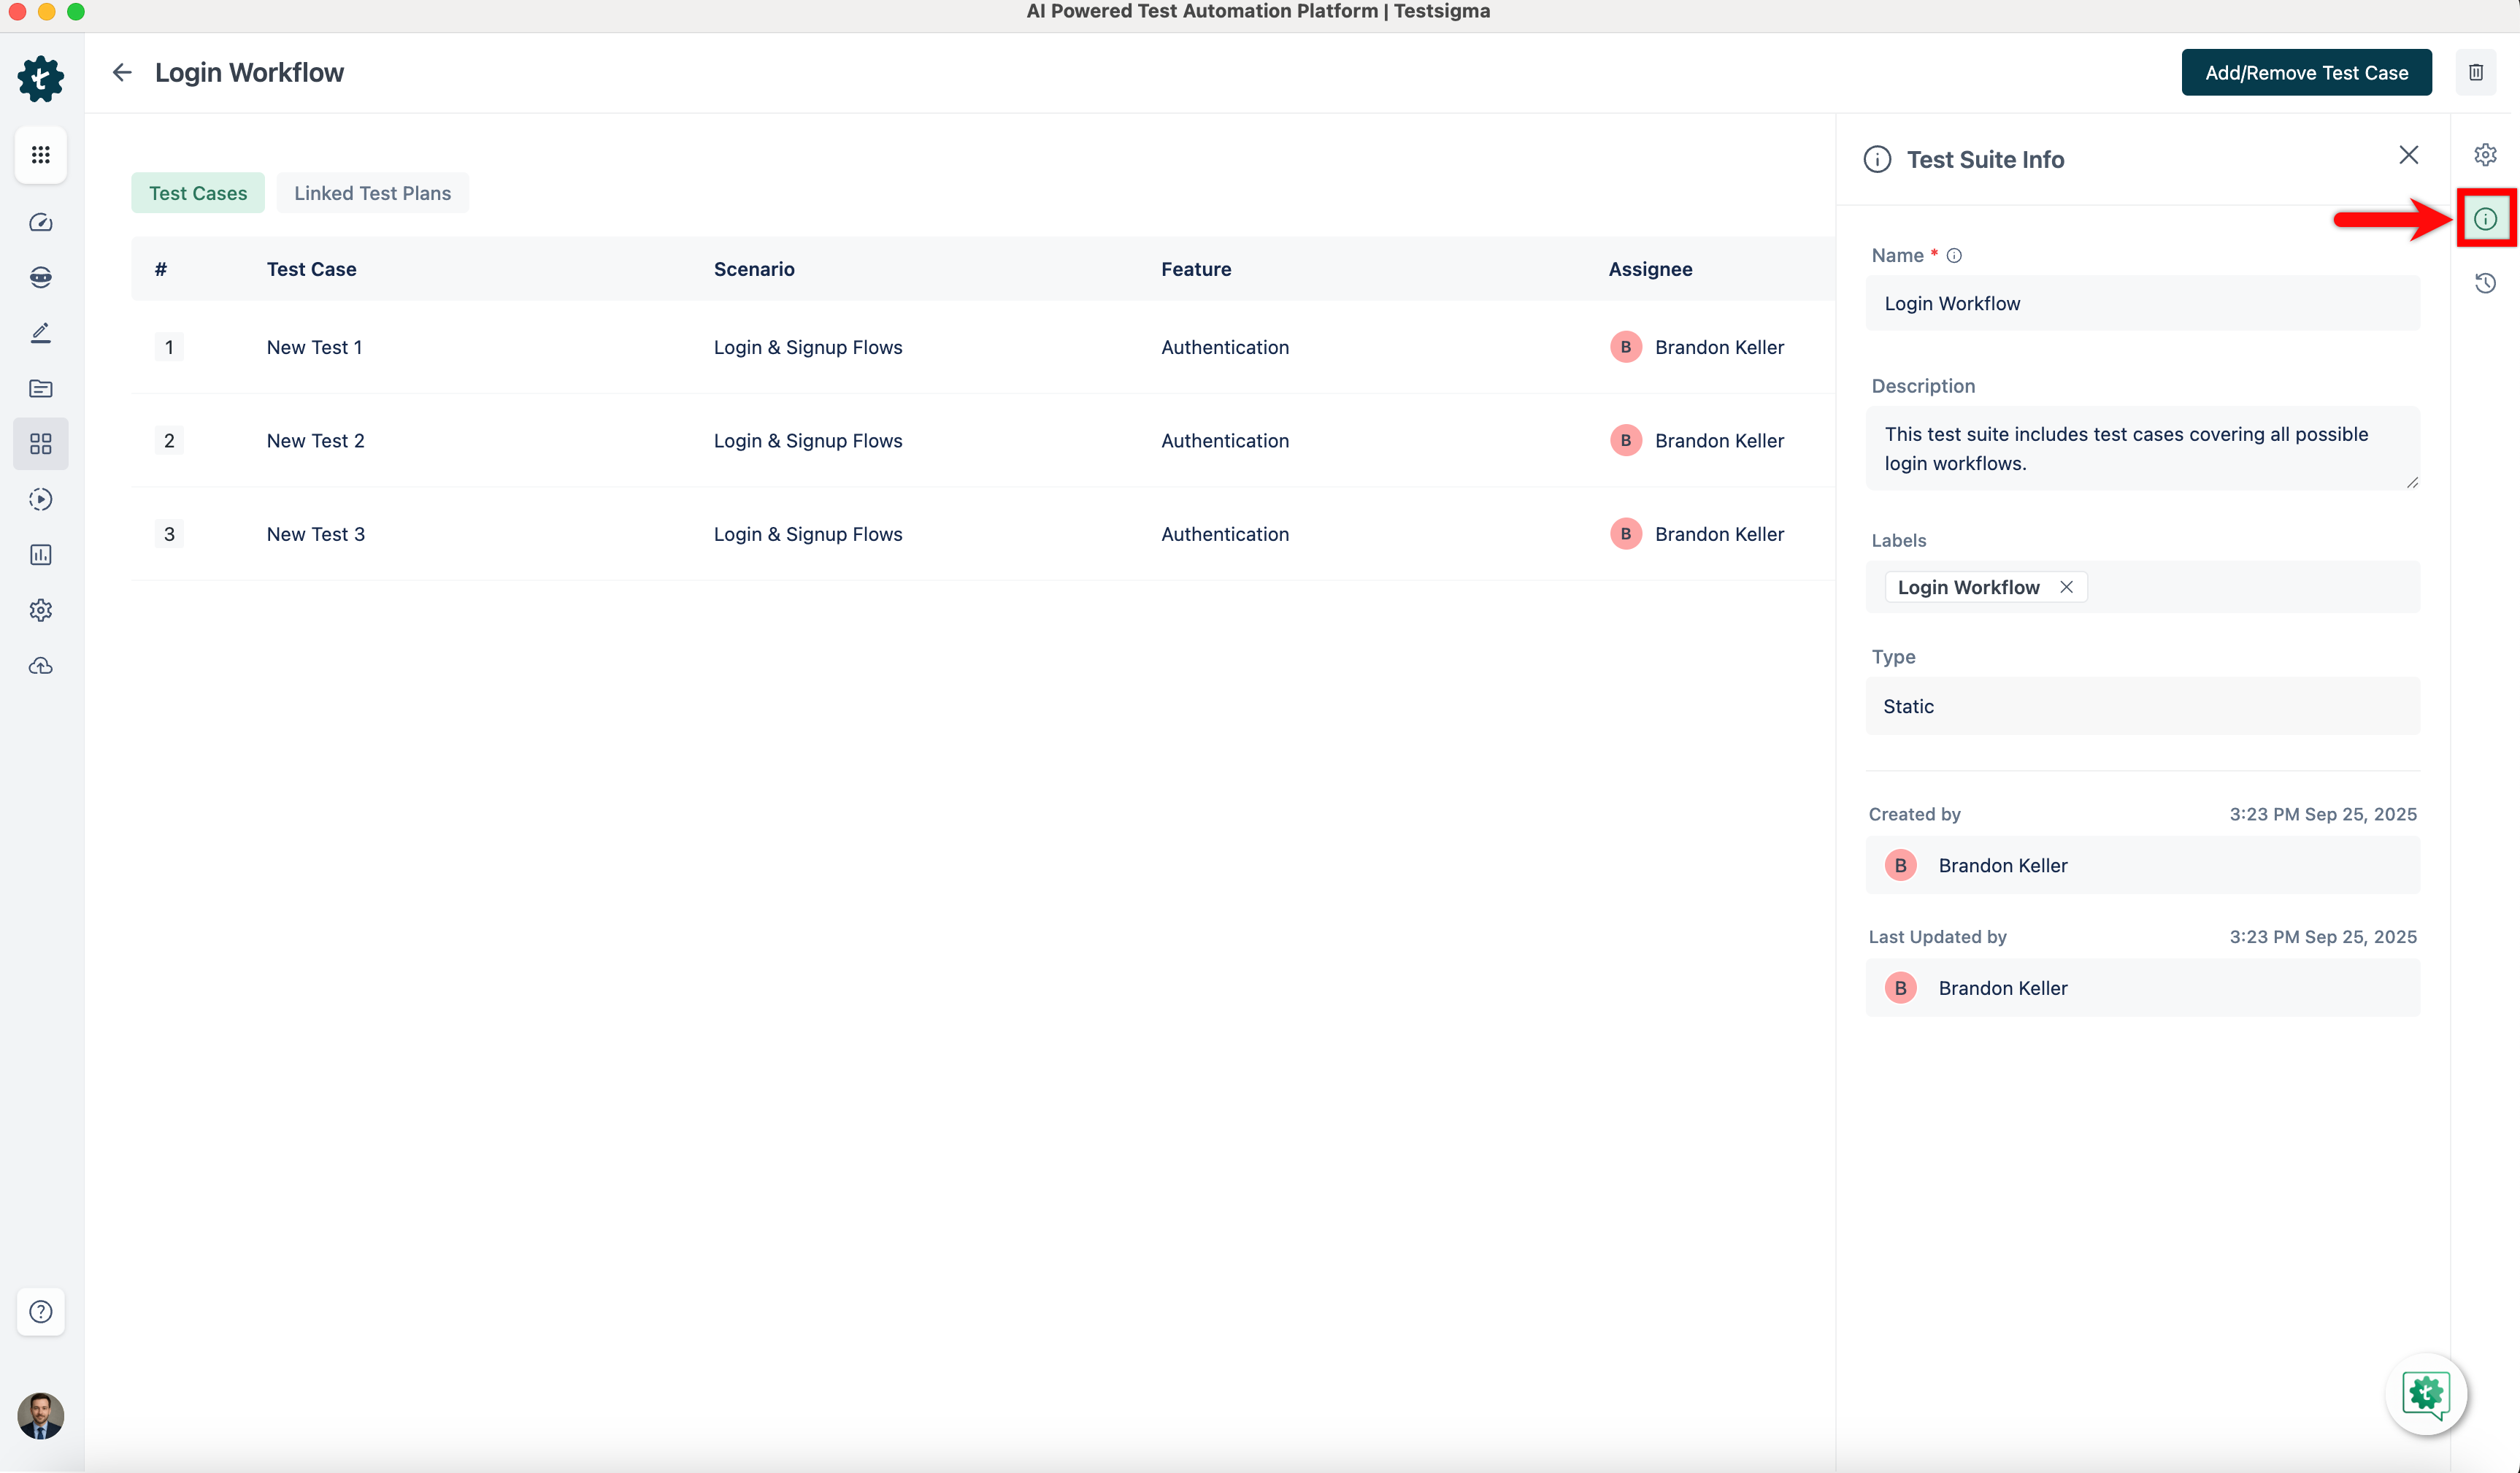Open the Help question mark icon
Image resolution: width=2520 pixels, height=1473 pixels.
point(40,1311)
